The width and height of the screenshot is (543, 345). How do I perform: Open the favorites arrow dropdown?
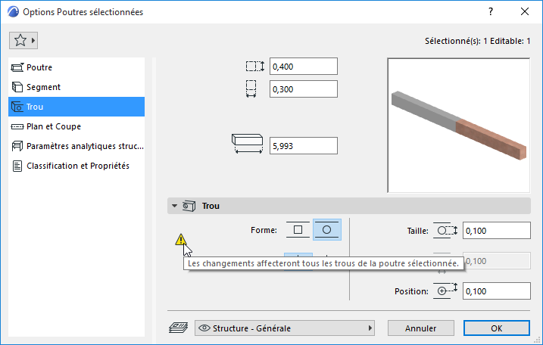(x=33, y=40)
